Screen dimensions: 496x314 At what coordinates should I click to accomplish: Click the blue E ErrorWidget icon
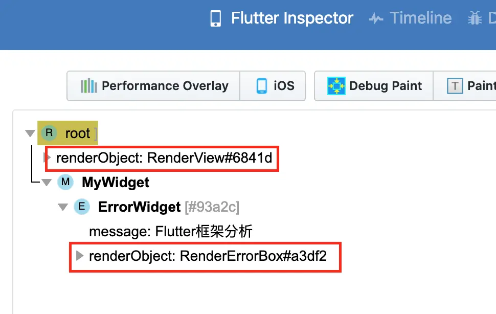click(x=81, y=207)
